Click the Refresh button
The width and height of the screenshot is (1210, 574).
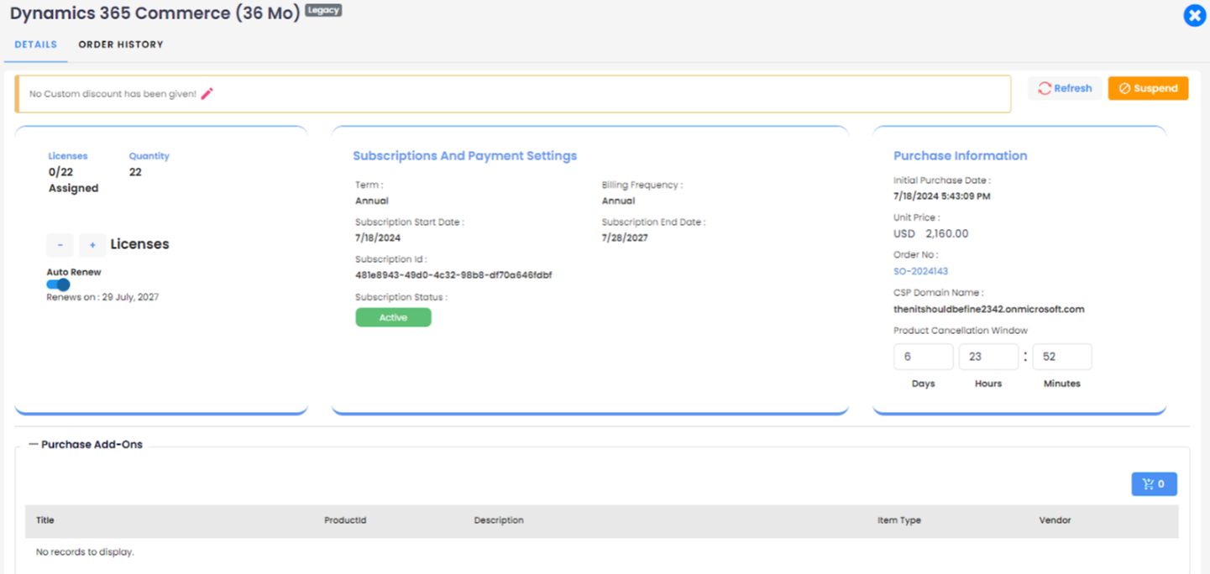pyautogui.click(x=1065, y=88)
